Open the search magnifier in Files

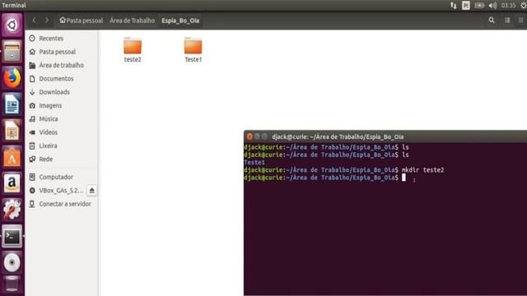click(x=492, y=21)
